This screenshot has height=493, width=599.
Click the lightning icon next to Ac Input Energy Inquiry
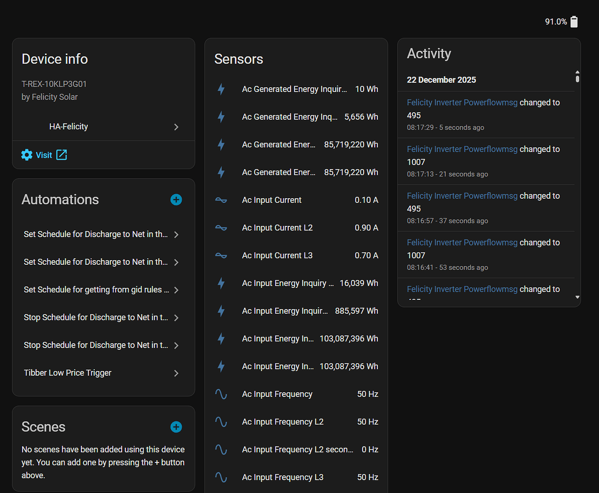tap(221, 283)
